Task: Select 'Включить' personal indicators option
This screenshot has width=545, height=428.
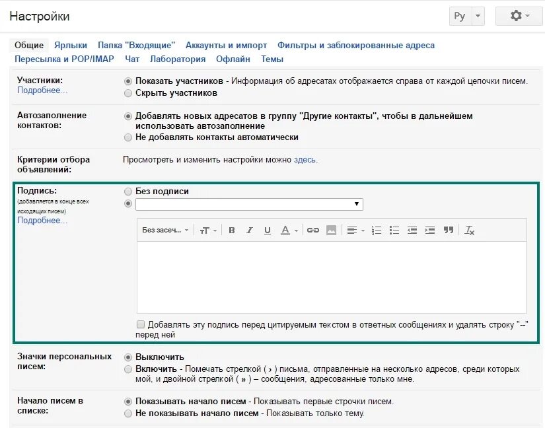Action: coord(128,369)
